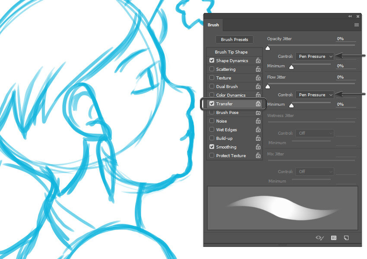The width and height of the screenshot is (367, 259).
Task: Enable the Dual Brush checkbox
Action: pos(212,86)
